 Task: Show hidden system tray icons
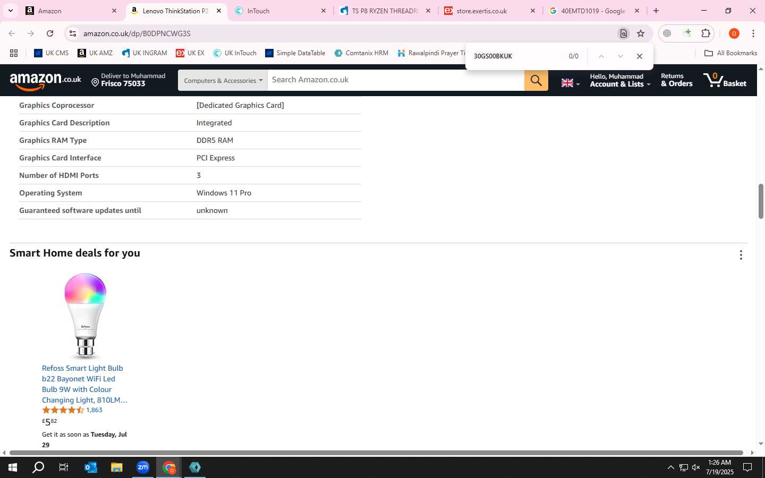(x=670, y=467)
